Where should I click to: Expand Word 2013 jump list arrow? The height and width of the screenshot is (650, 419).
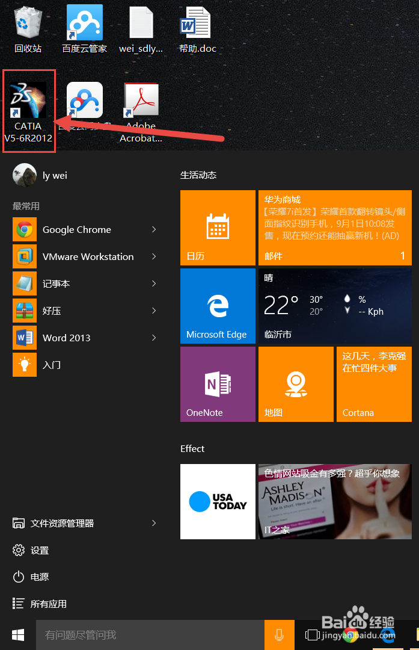(x=154, y=338)
